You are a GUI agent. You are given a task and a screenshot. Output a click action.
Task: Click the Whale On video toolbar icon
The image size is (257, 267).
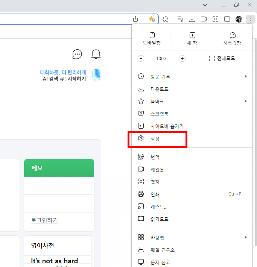pos(204,19)
